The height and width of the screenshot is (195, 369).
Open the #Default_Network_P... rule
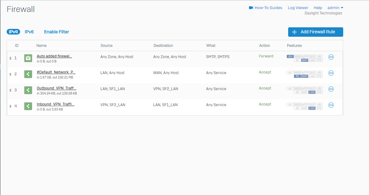tap(56, 72)
